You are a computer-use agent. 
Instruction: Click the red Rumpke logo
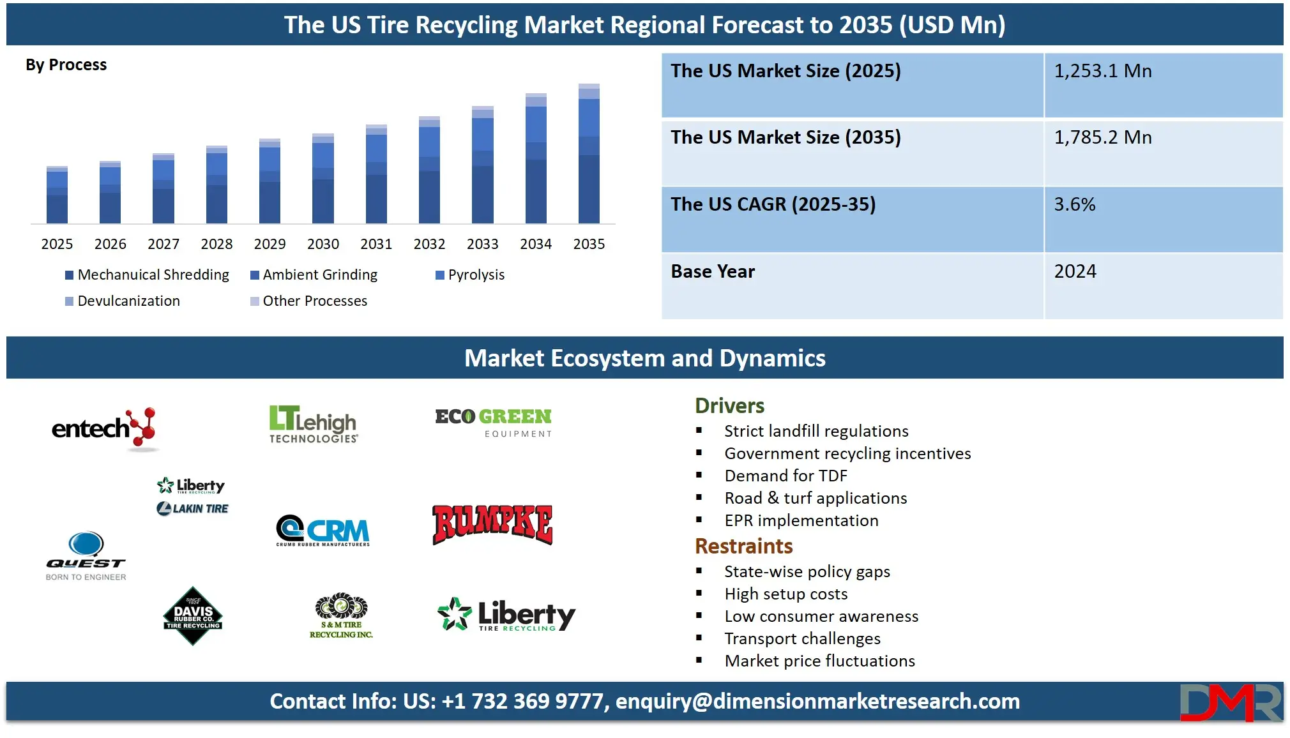[492, 525]
